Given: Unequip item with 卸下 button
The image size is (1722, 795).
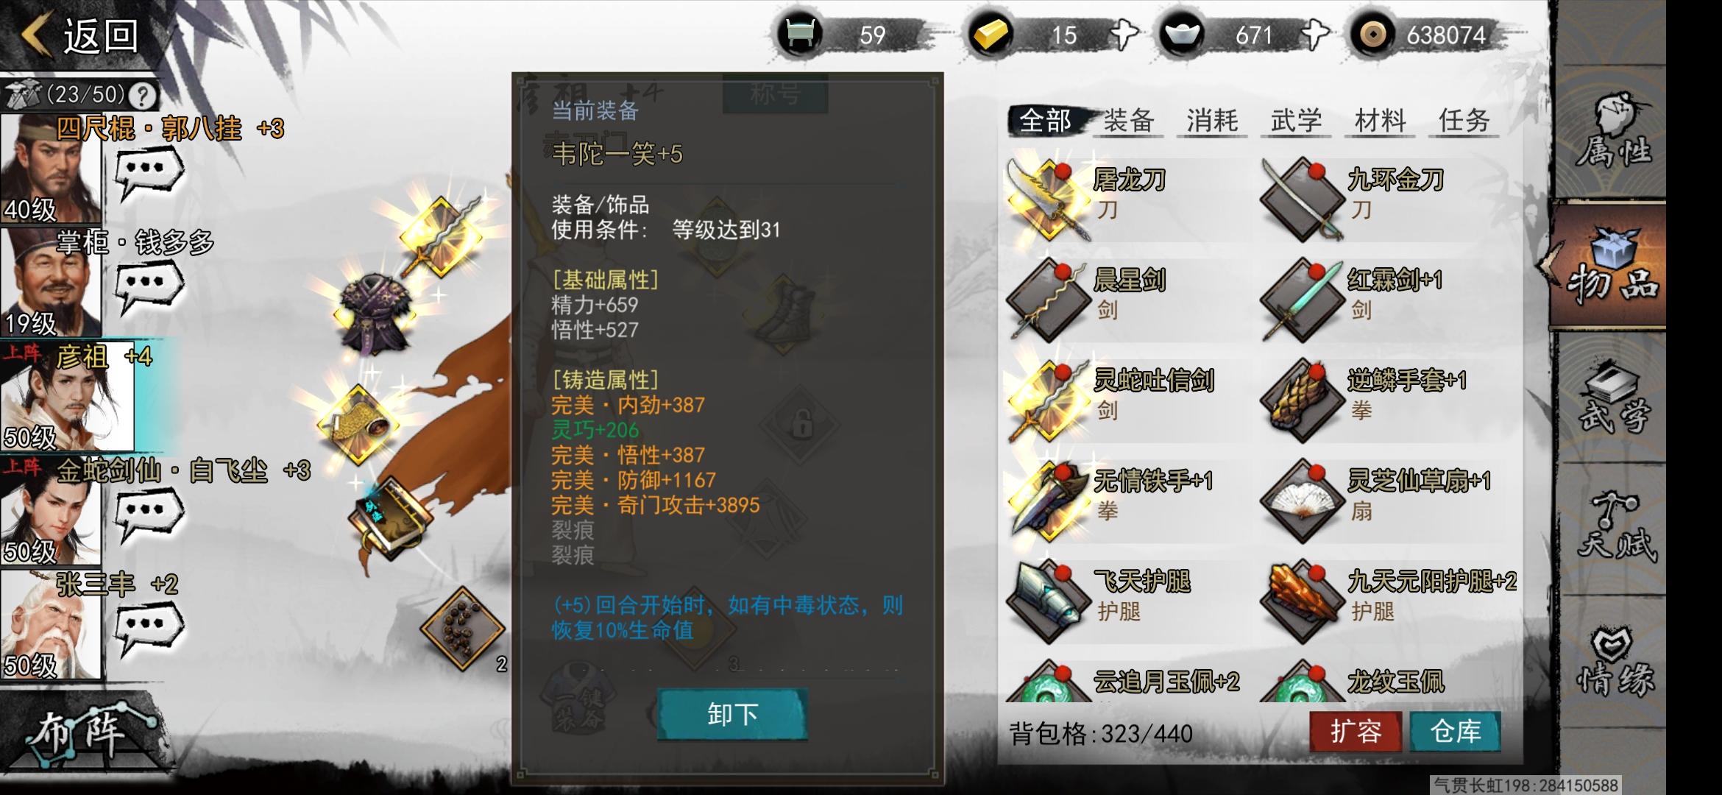Looking at the screenshot, I should point(732,714).
